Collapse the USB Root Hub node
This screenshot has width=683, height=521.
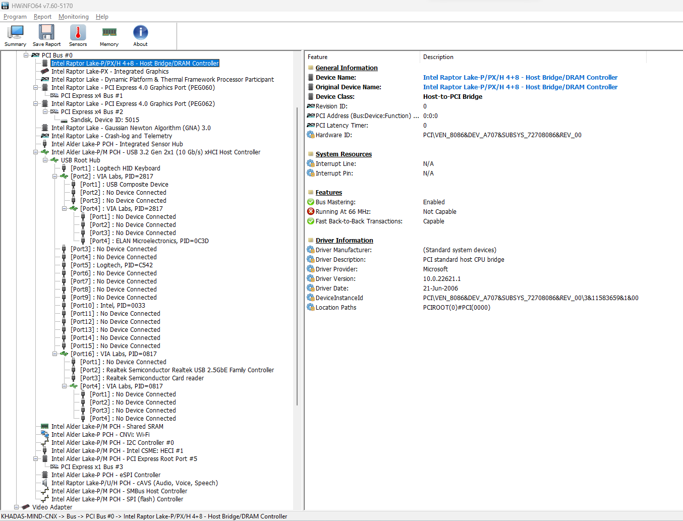(45, 160)
